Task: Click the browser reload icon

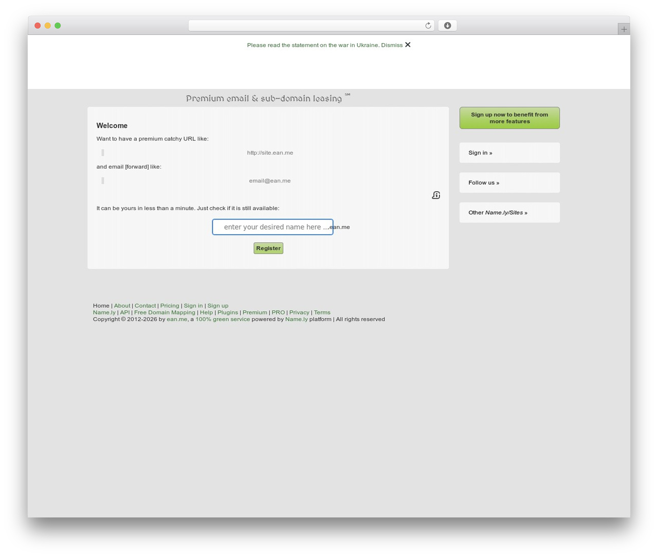Action: pyautogui.click(x=428, y=26)
